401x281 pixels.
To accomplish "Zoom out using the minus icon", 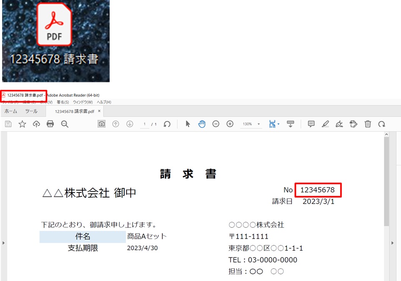I will tap(216, 124).
